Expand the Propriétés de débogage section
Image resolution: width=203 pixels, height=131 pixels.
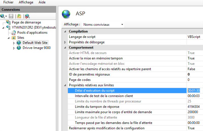click(x=65, y=42)
